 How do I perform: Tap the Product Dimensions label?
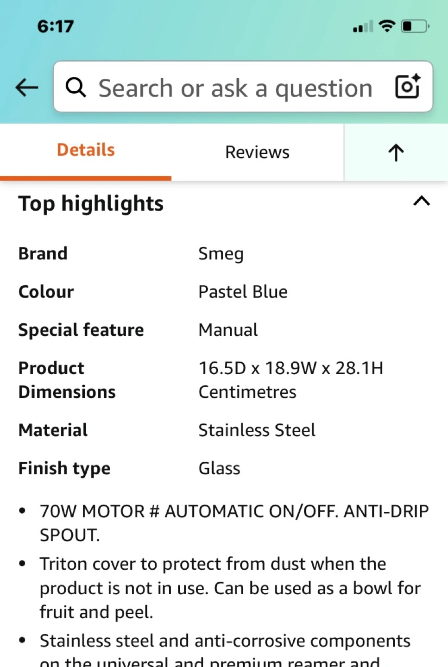(x=67, y=380)
